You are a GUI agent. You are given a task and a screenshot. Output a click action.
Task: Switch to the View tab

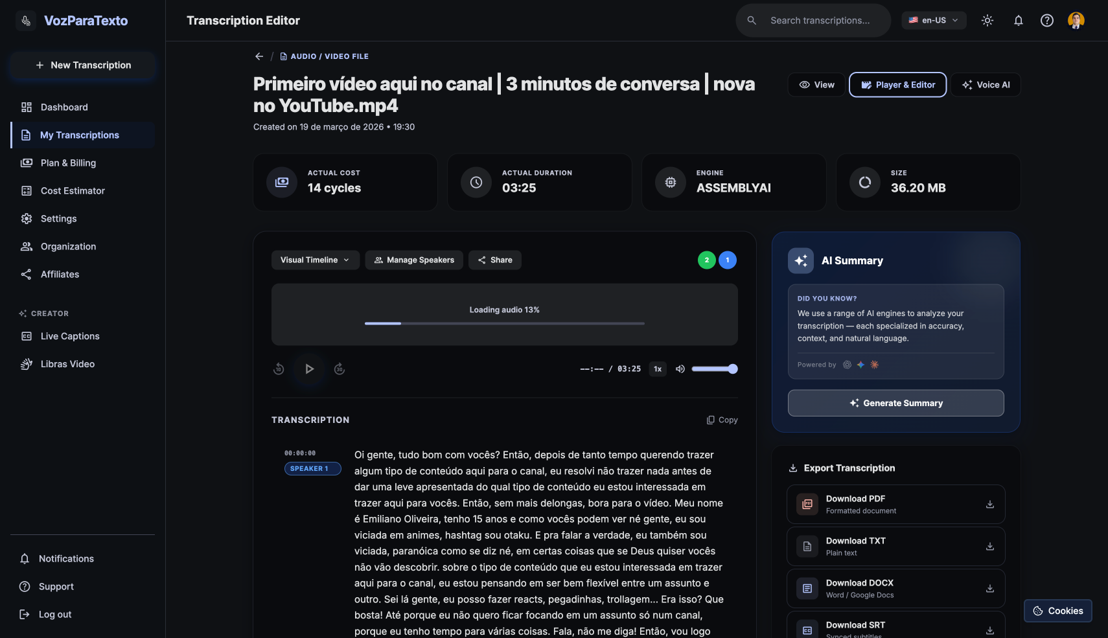(x=816, y=85)
